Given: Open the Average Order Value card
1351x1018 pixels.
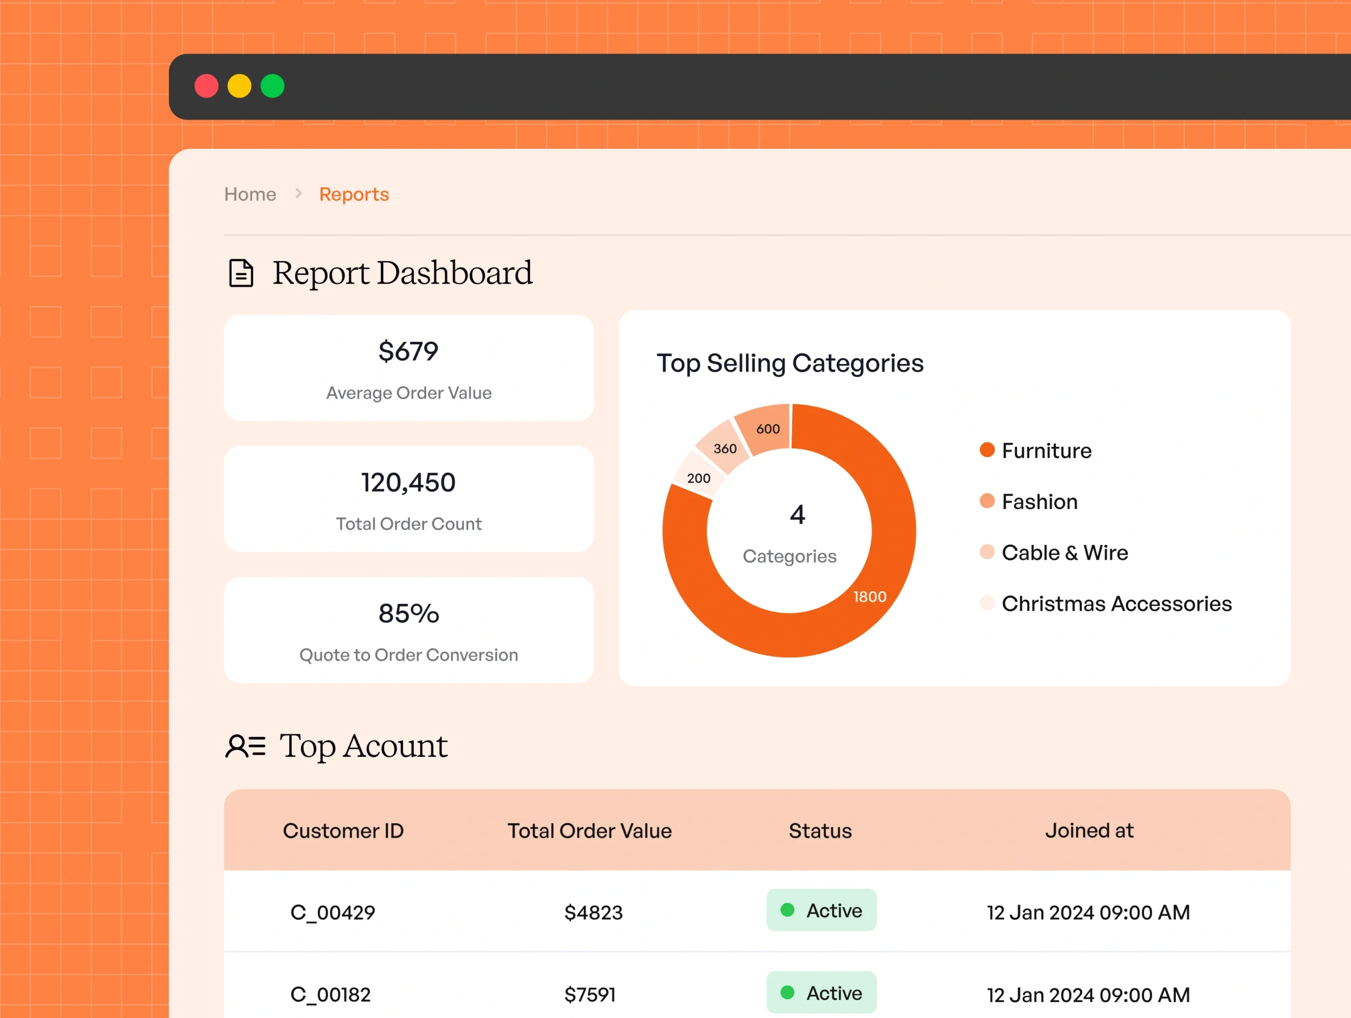Looking at the screenshot, I should pos(408,368).
